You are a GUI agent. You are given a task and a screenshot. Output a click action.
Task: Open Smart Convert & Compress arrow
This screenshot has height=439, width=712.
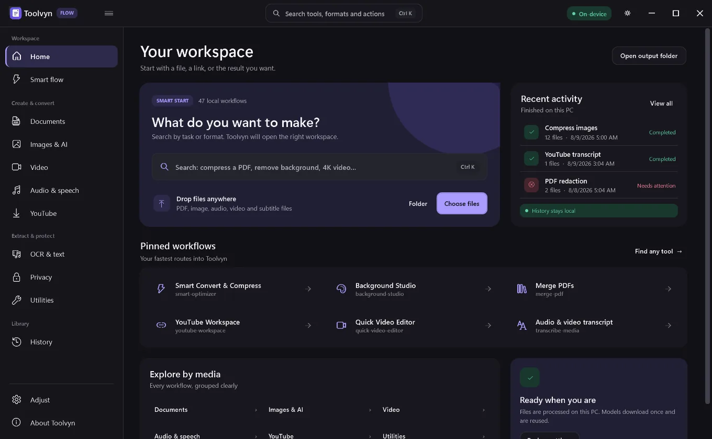[308, 289]
